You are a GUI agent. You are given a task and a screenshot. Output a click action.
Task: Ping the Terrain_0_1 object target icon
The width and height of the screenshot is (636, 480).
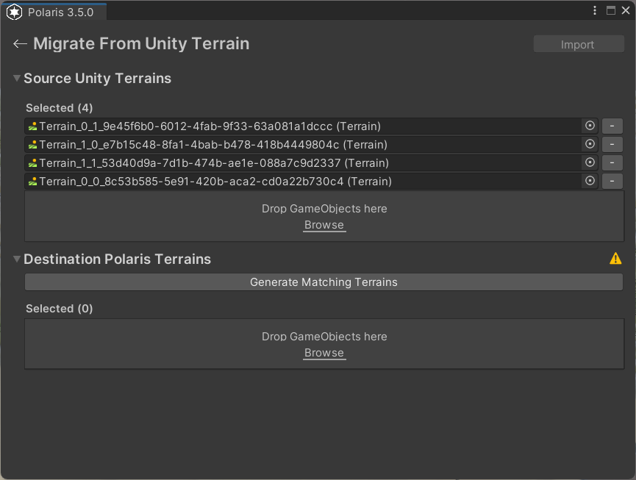(x=590, y=126)
